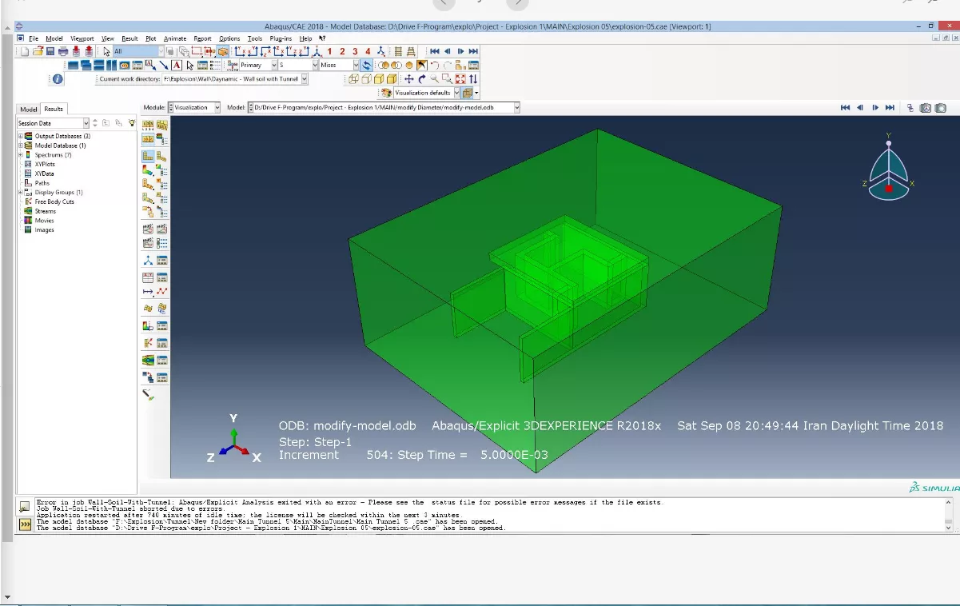
Task: Click the New model database icon
Action: tap(25, 51)
